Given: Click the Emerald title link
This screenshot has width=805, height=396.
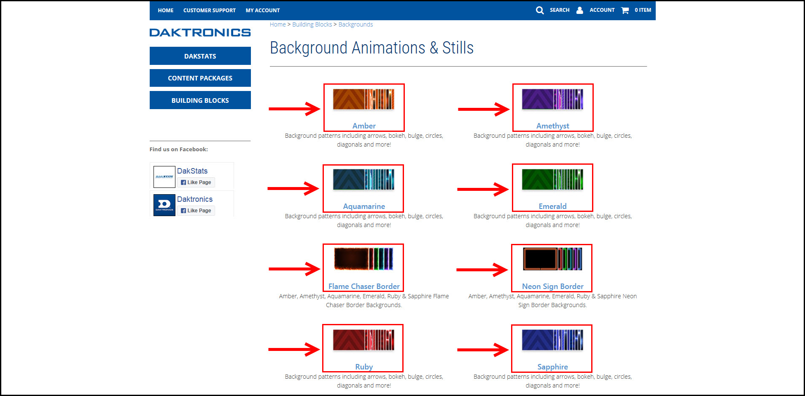Looking at the screenshot, I should (x=552, y=206).
